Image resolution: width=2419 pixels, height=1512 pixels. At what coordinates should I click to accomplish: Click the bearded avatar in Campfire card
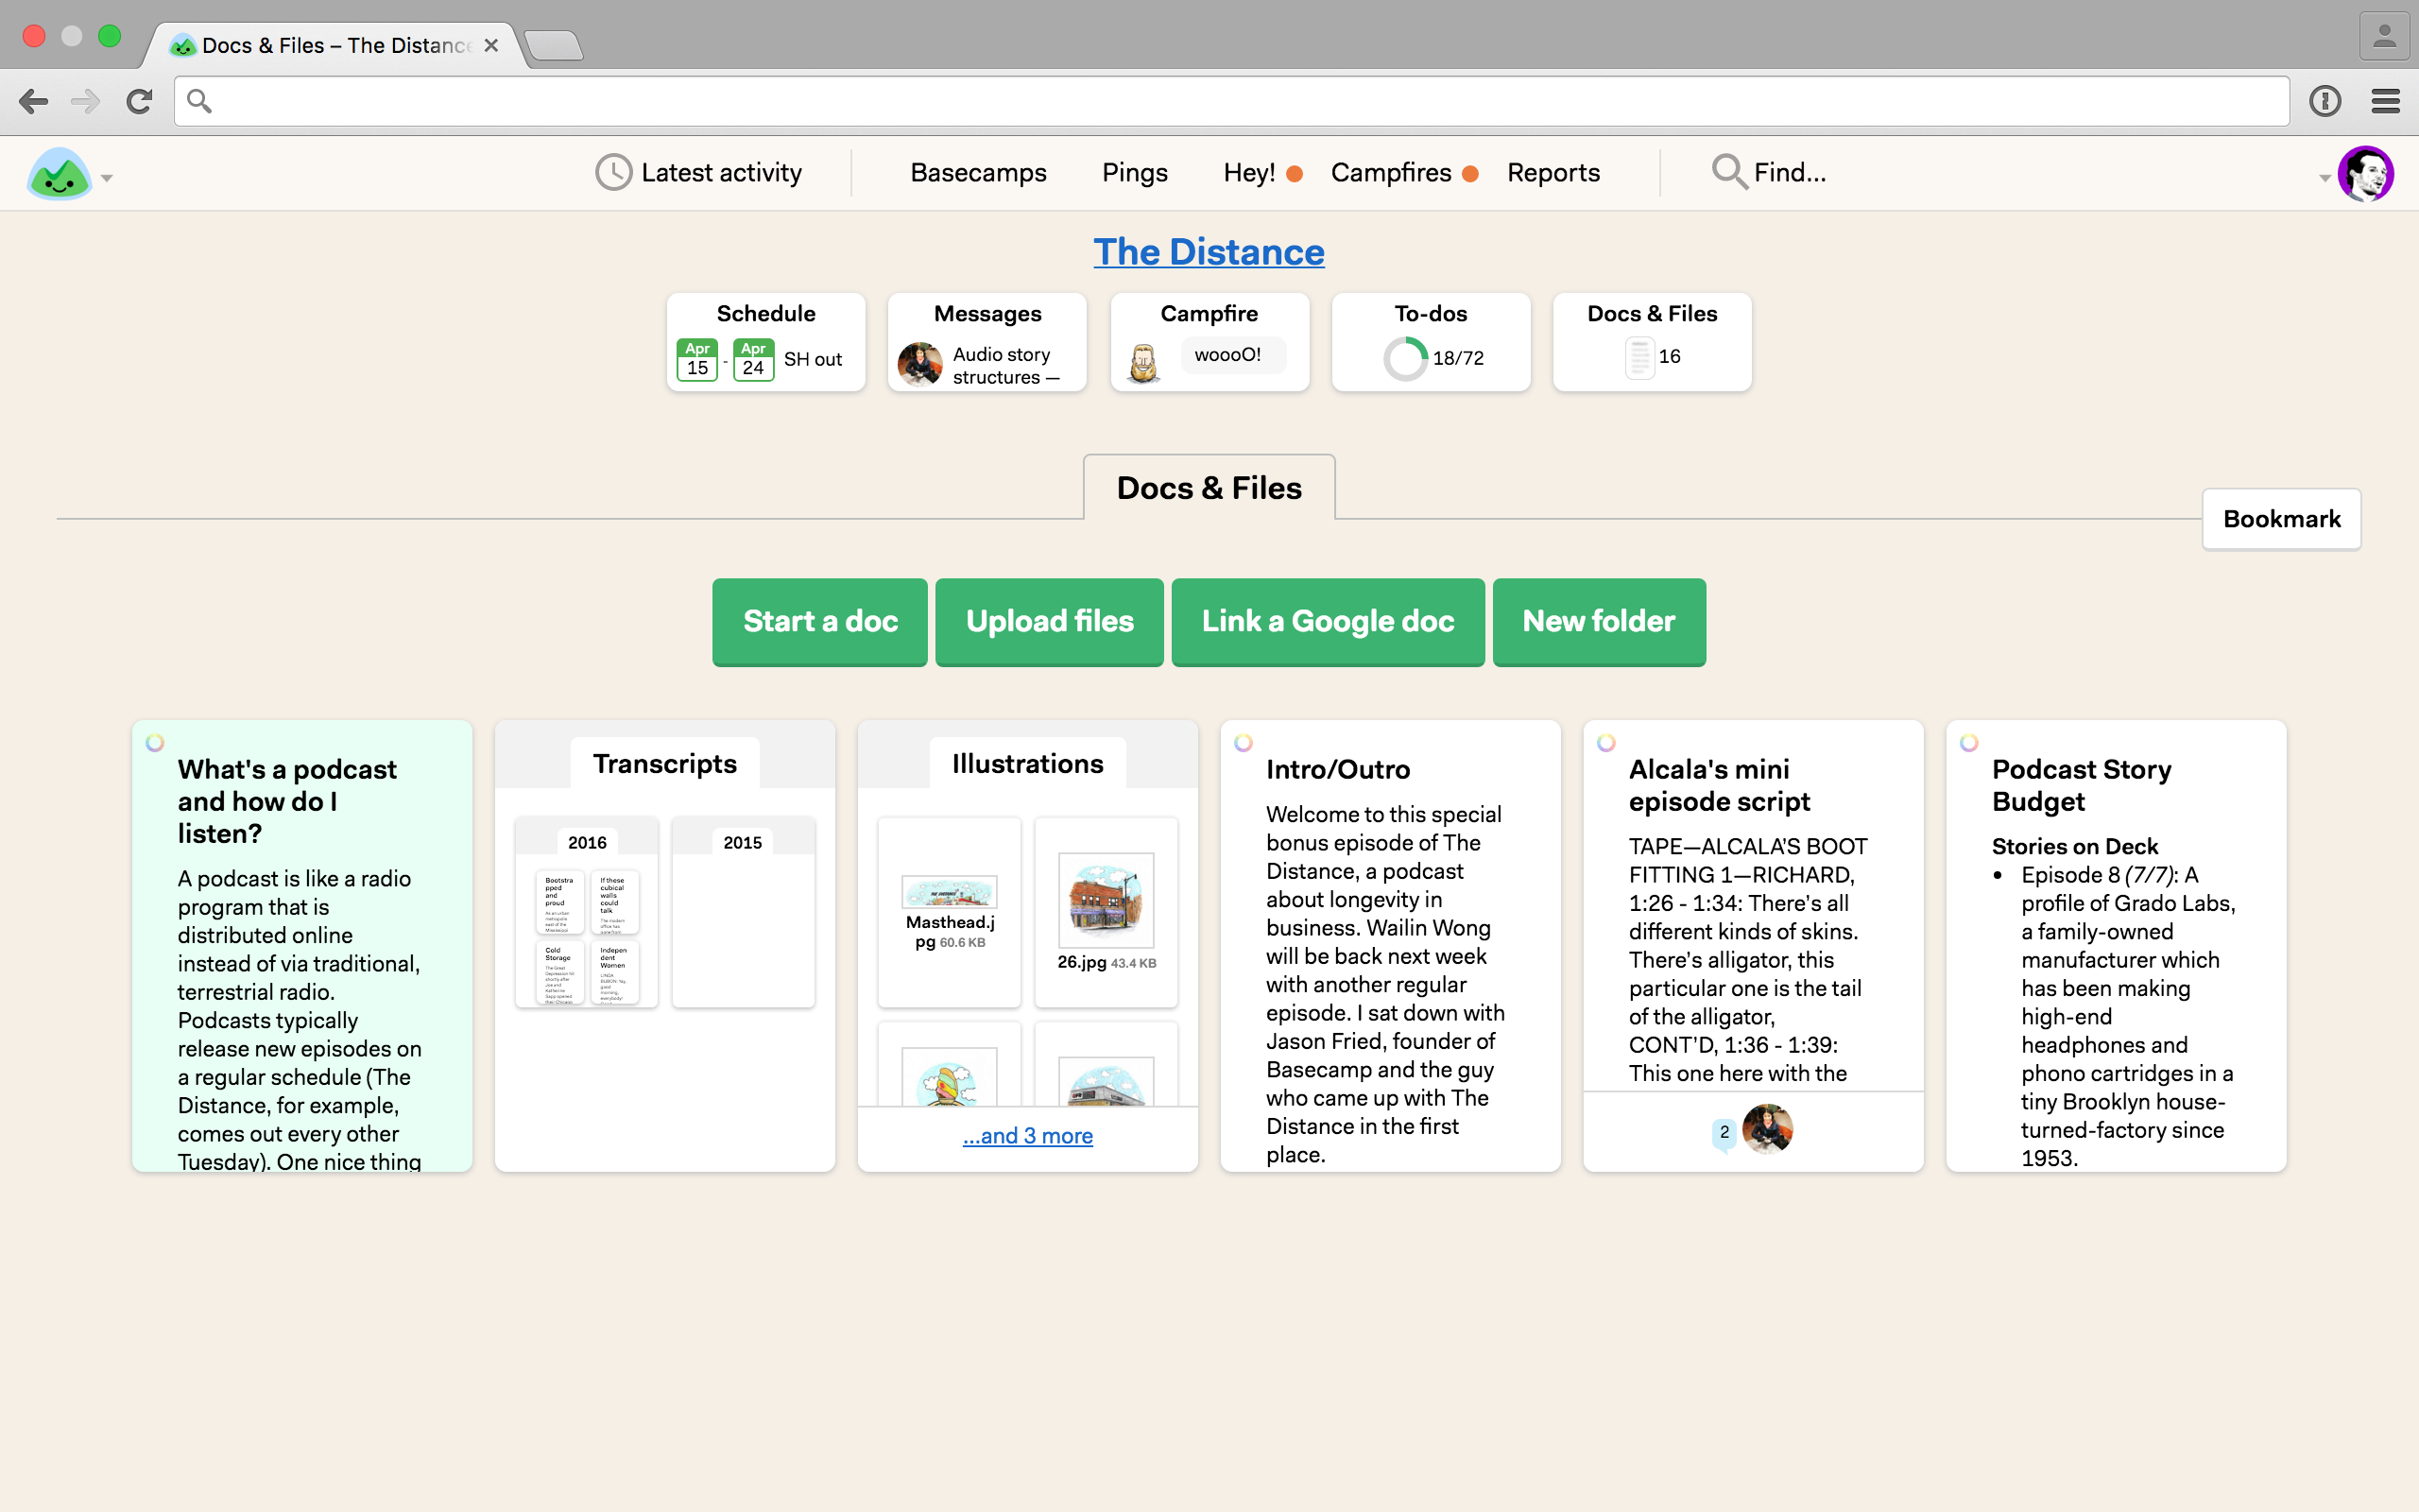(1143, 363)
